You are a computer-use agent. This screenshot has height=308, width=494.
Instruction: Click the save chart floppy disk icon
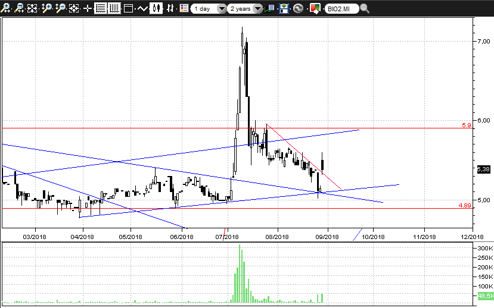(284, 8)
